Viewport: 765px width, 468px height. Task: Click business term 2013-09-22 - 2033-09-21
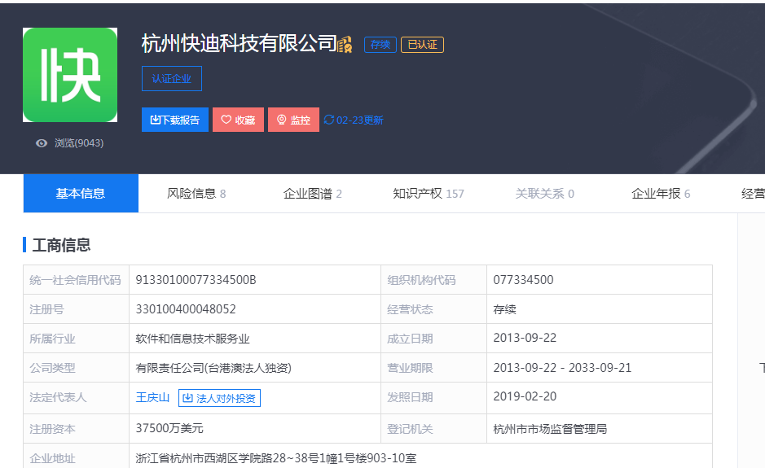562,368
